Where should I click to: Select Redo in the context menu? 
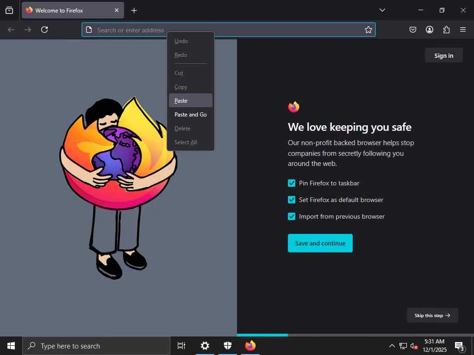[191, 55]
